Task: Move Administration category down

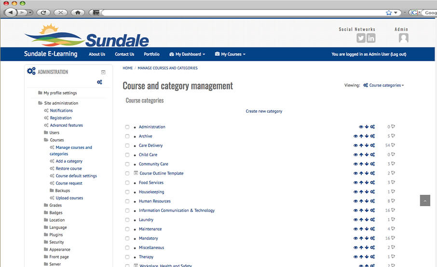Action: point(367,127)
